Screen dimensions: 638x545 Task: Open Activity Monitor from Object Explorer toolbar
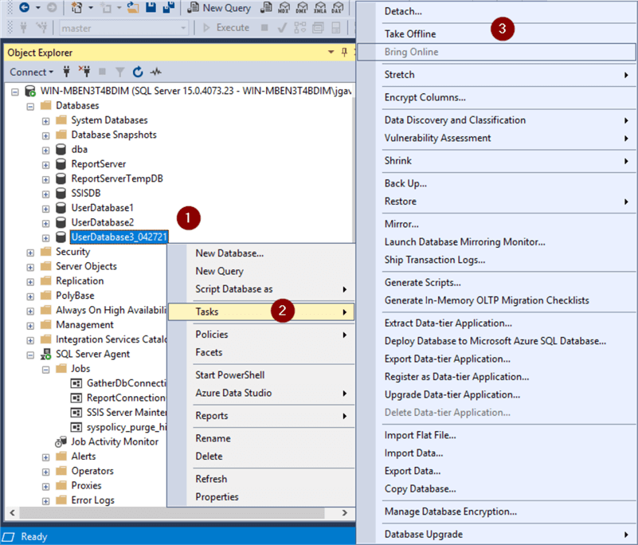154,72
